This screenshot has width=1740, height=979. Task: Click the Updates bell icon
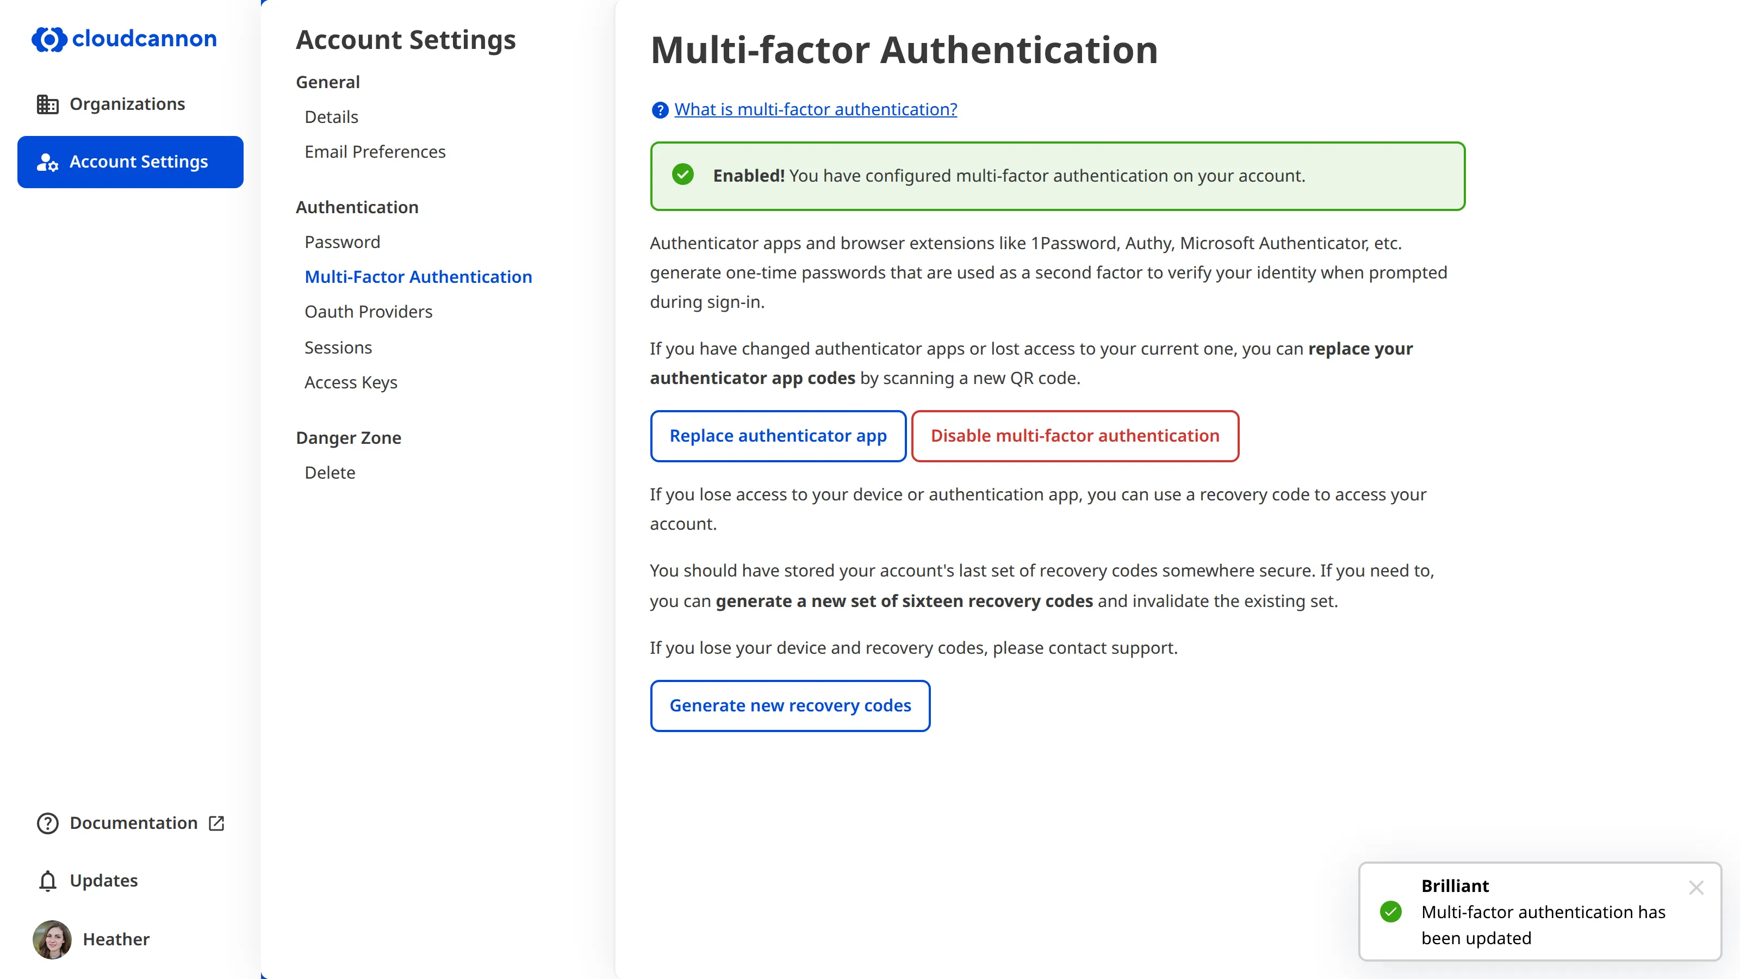[x=47, y=881]
